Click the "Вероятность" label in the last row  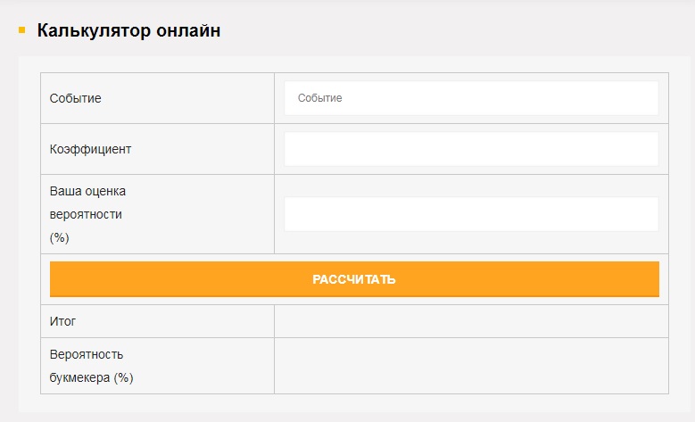[87, 354]
